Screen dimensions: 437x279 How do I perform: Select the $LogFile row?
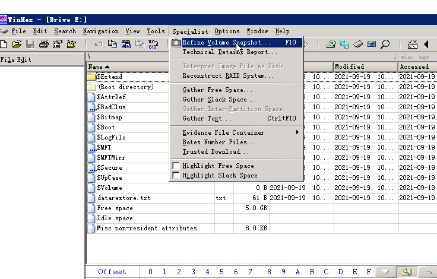[128, 137]
